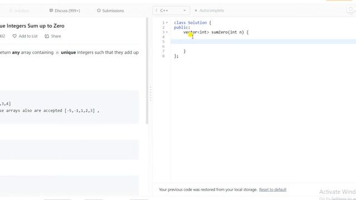Click the problem description scrollbar
Image resolution: width=356 pixels, height=200 pixels.
click(x=147, y=71)
